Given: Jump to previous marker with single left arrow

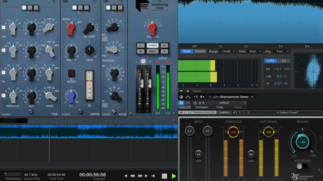Looking at the screenshot, I should (126, 176).
